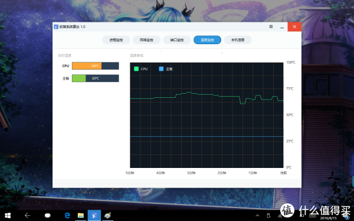Expand hidden system tray icons chevron
Image resolution: width=354 pixels, height=221 pixels.
[257, 216]
